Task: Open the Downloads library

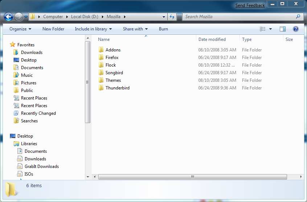Action: 35,159
